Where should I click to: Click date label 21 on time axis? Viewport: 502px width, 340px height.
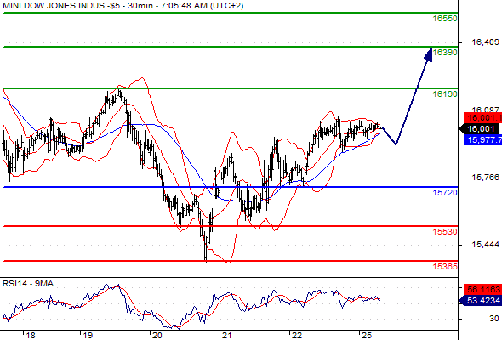227,336
